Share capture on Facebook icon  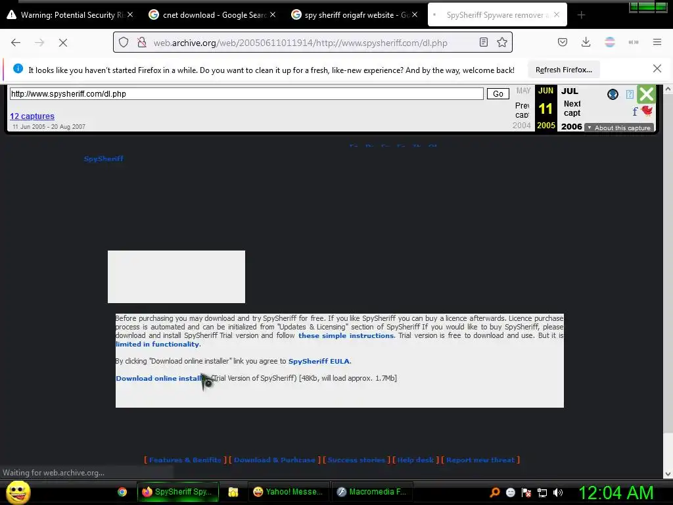click(635, 112)
